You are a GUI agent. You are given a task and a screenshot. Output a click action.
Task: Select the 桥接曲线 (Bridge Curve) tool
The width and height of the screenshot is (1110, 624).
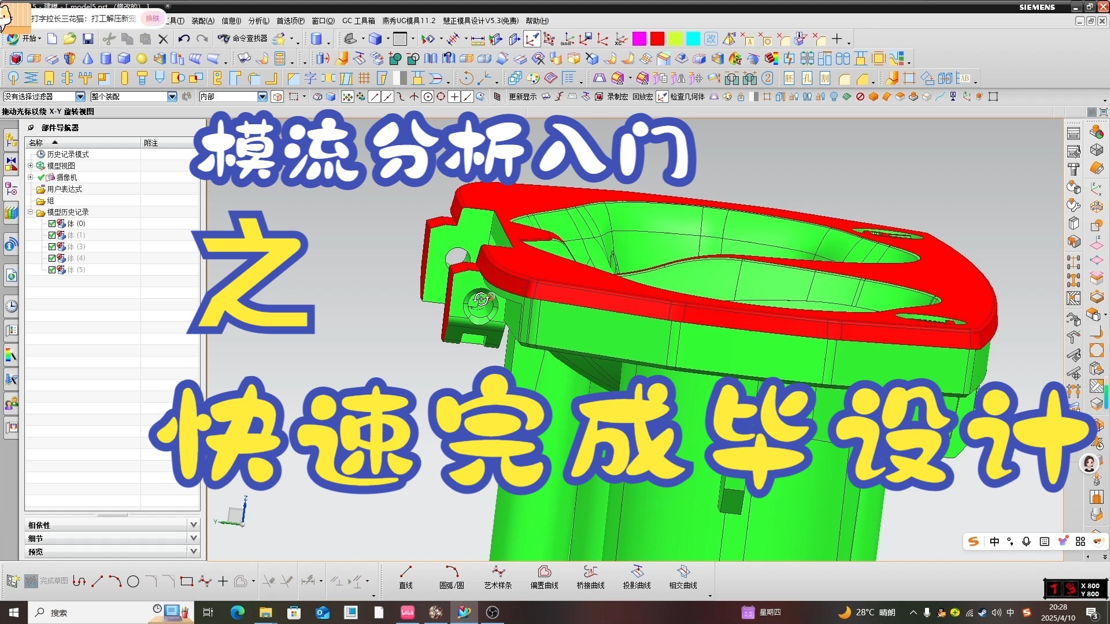(591, 578)
